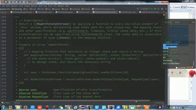Click the apache folder breadcrumb
Screen dimensions: 196x110
(56, 9)
